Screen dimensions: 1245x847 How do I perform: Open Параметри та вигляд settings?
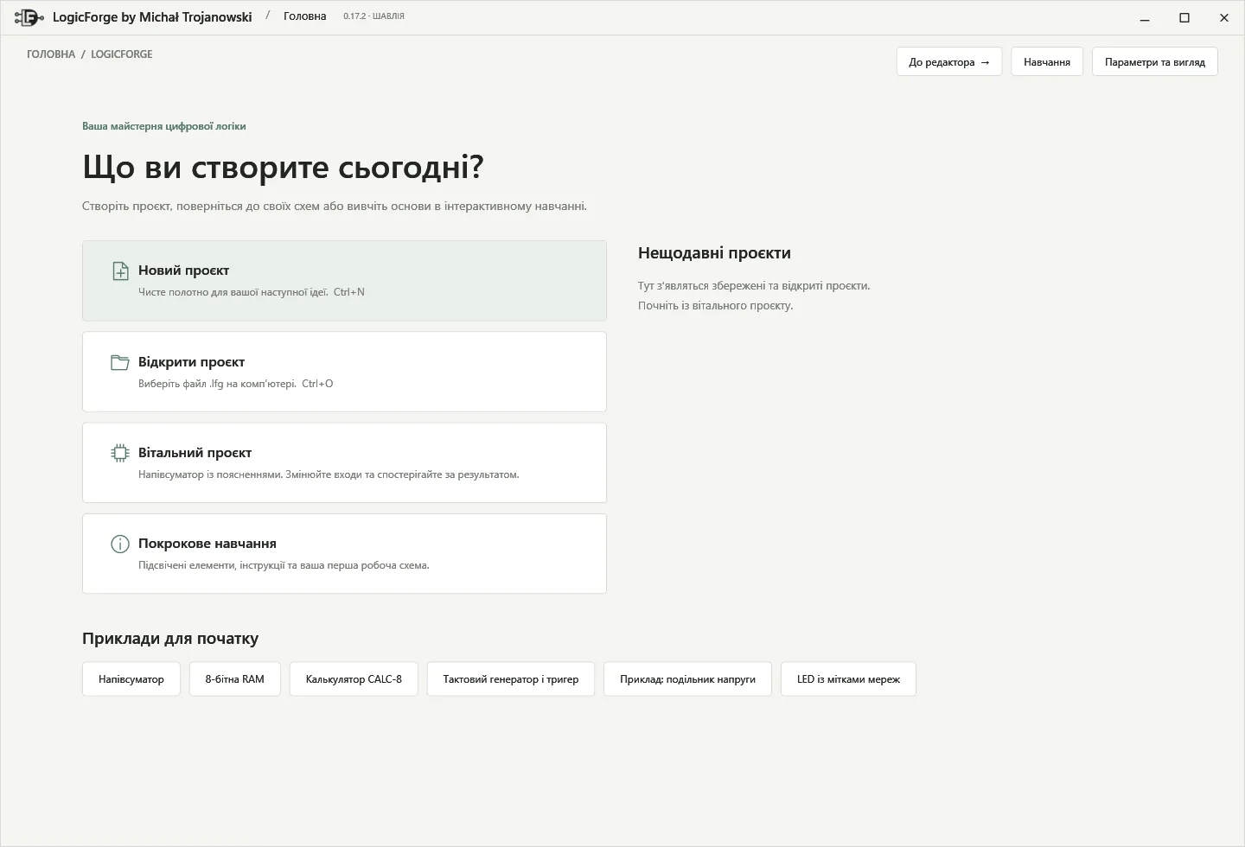[1155, 62]
